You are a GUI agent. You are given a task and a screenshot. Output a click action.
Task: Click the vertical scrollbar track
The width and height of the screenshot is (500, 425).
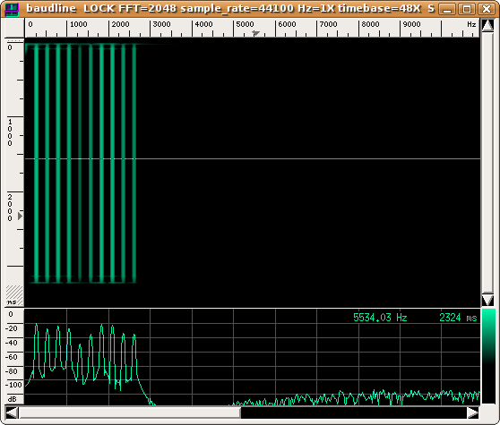pos(487,162)
